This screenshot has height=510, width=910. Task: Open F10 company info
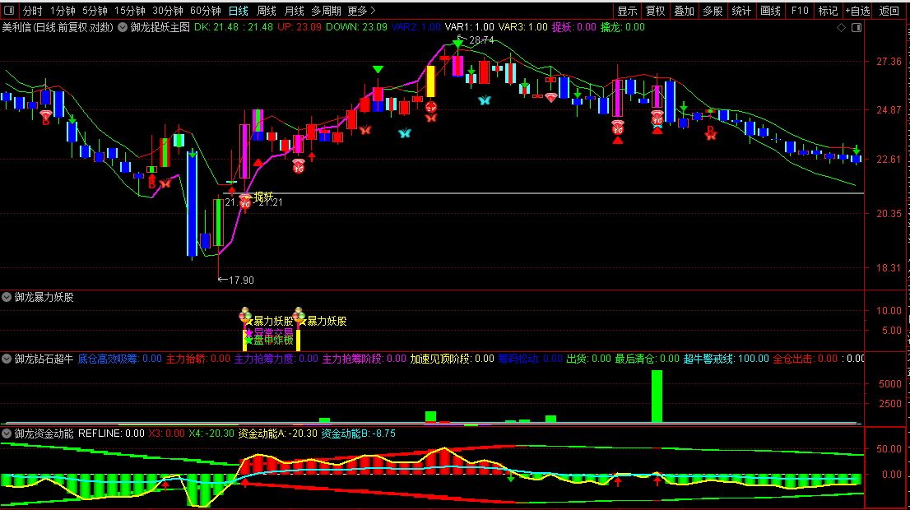[x=800, y=11]
